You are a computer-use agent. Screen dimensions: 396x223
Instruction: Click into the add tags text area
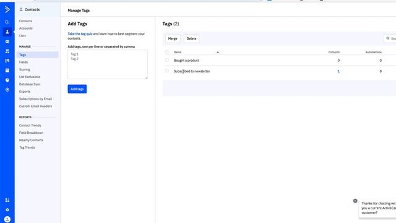coord(108,64)
